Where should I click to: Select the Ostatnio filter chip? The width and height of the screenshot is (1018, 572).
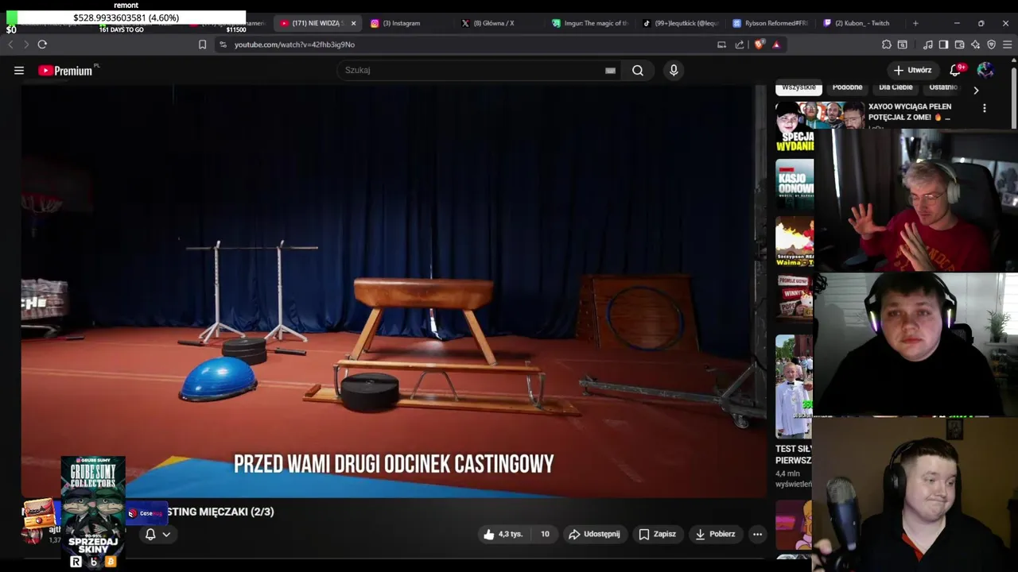point(943,87)
